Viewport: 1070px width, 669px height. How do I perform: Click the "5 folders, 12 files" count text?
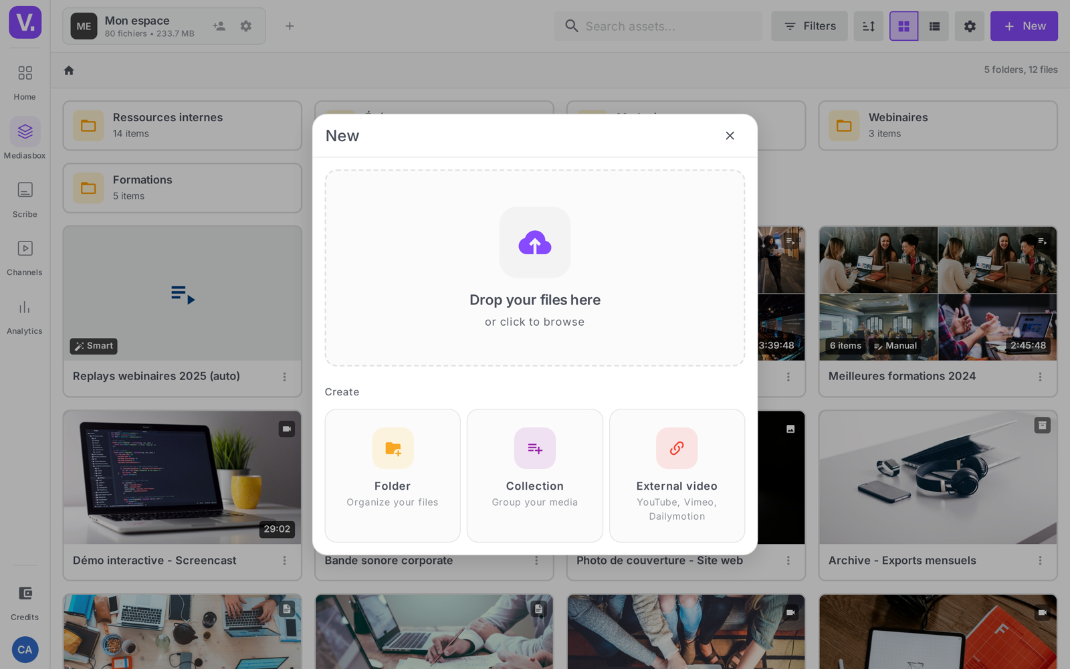click(x=1021, y=70)
